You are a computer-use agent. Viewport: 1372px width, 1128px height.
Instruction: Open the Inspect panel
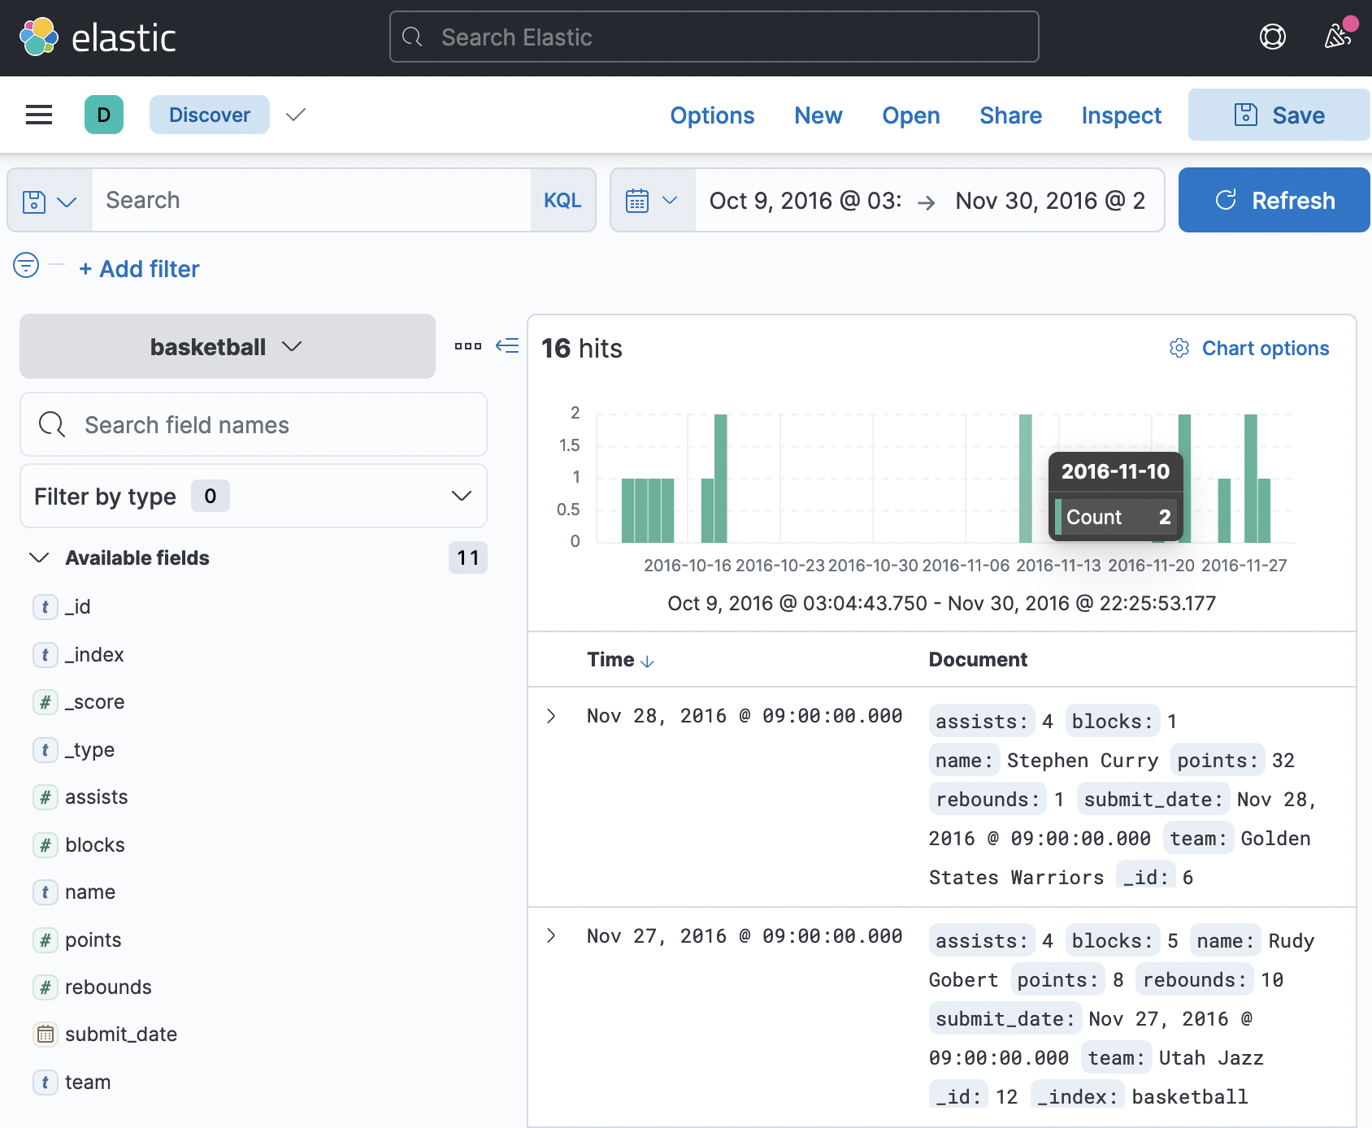(1121, 115)
